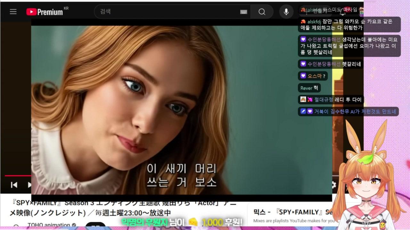Open the YouTube hamburger guide menu
The image size is (410, 230).
coord(13,12)
